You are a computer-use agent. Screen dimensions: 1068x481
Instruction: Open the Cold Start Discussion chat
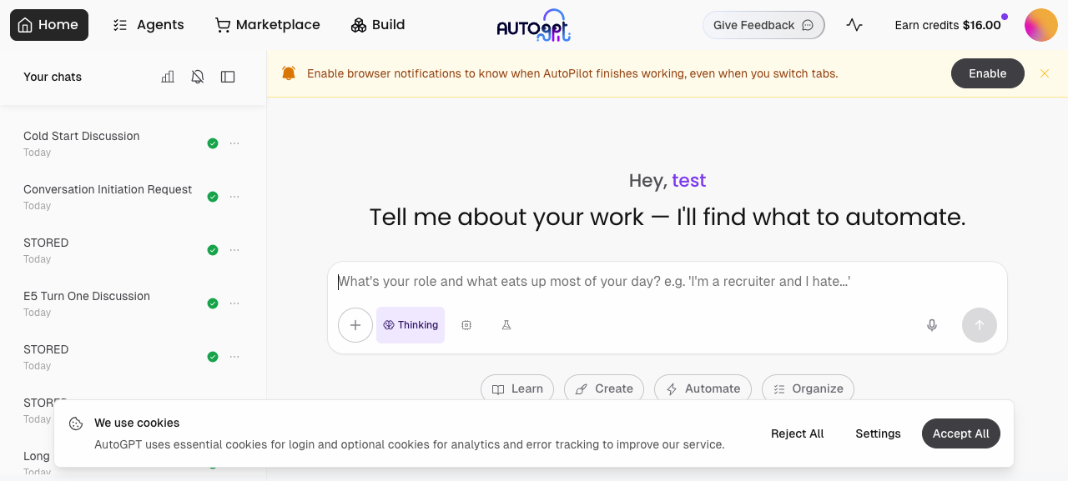pyautogui.click(x=82, y=136)
